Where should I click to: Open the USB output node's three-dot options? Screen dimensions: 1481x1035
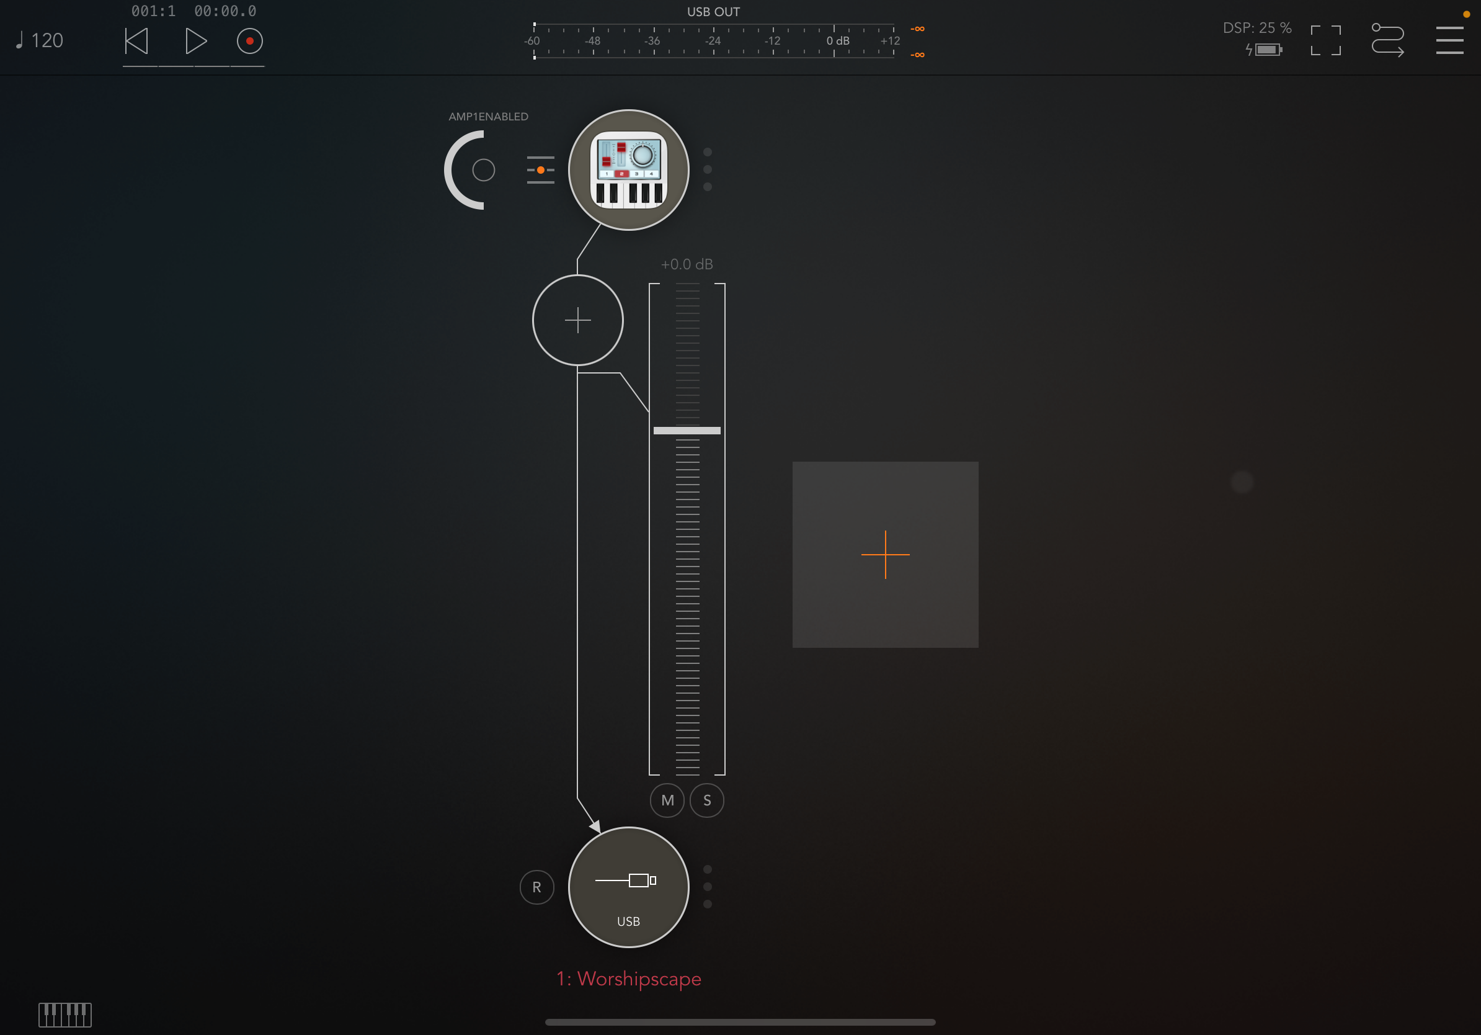(708, 887)
